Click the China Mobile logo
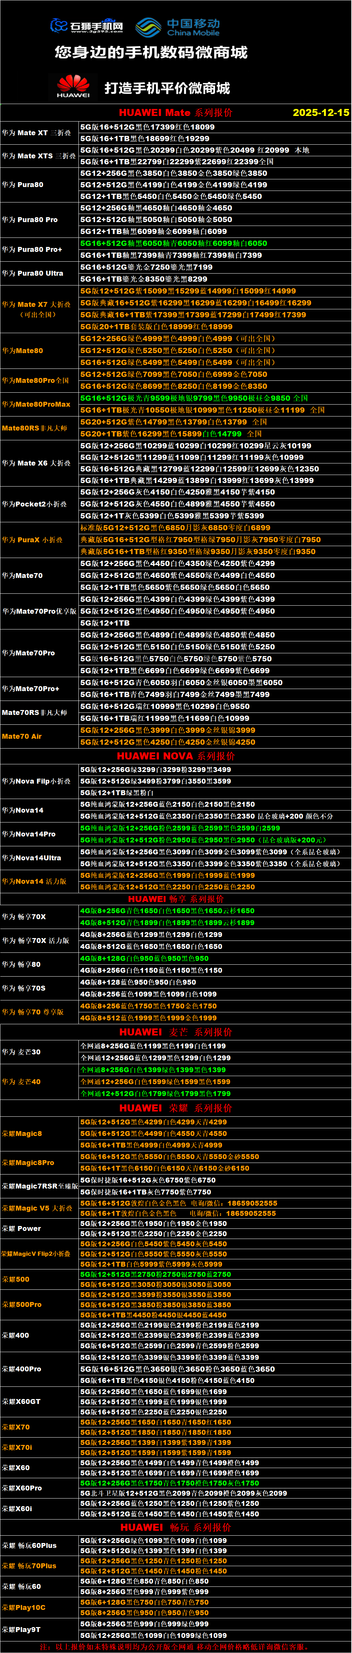 click(178, 27)
